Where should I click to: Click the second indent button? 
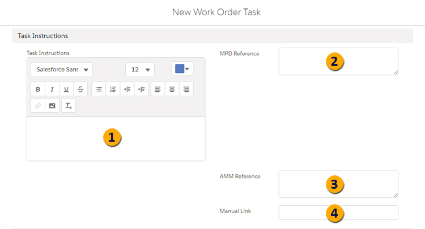[x=141, y=89]
